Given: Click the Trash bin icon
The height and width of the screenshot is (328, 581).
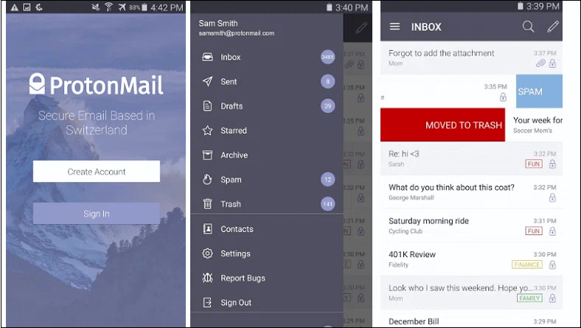Looking at the screenshot, I should tap(207, 204).
